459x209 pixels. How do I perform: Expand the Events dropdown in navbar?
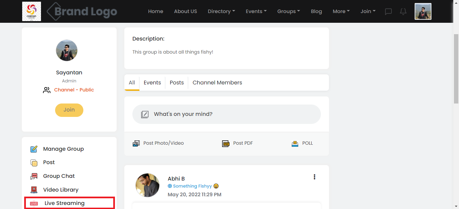point(256,11)
